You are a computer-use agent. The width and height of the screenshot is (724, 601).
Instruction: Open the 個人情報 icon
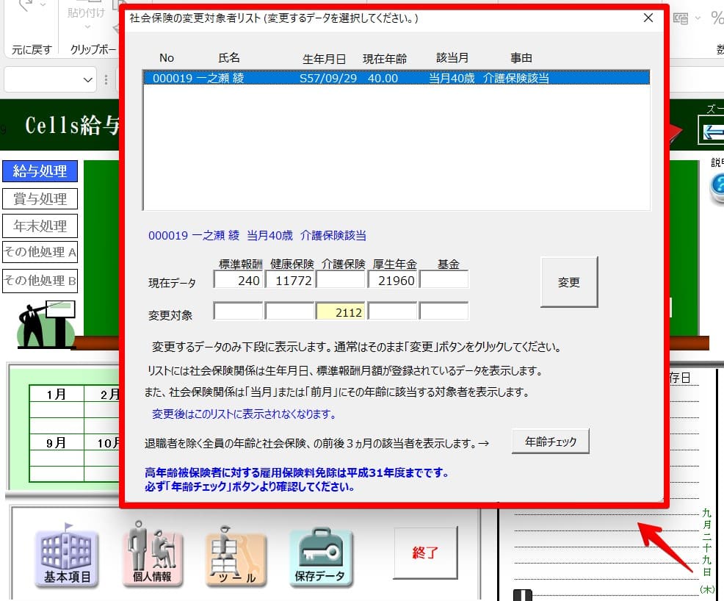[152, 555]
